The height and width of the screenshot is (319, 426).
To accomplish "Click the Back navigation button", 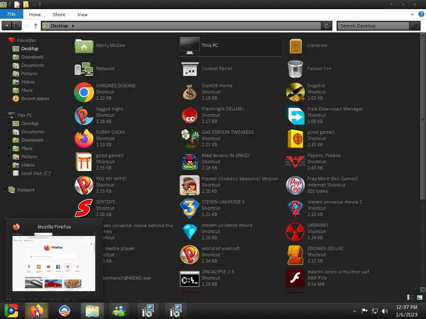I will point(7,26).
